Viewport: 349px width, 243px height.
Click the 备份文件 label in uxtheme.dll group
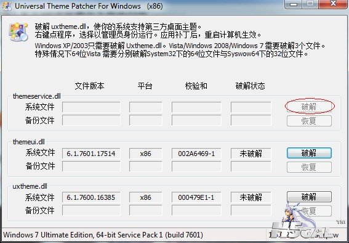coord(40,210)
